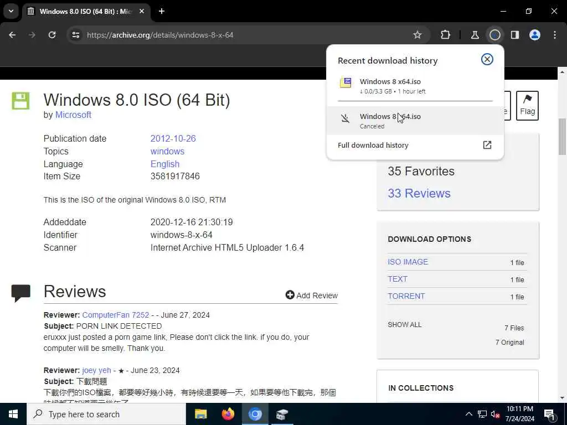Select the canceled Windows 8 x64.iso entry
Viewport: 567px width, 425px height.
(415, 120)
